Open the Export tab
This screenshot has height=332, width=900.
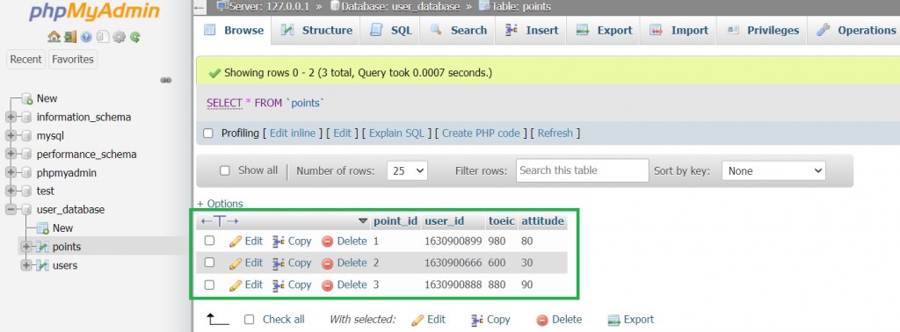point(604,31)
